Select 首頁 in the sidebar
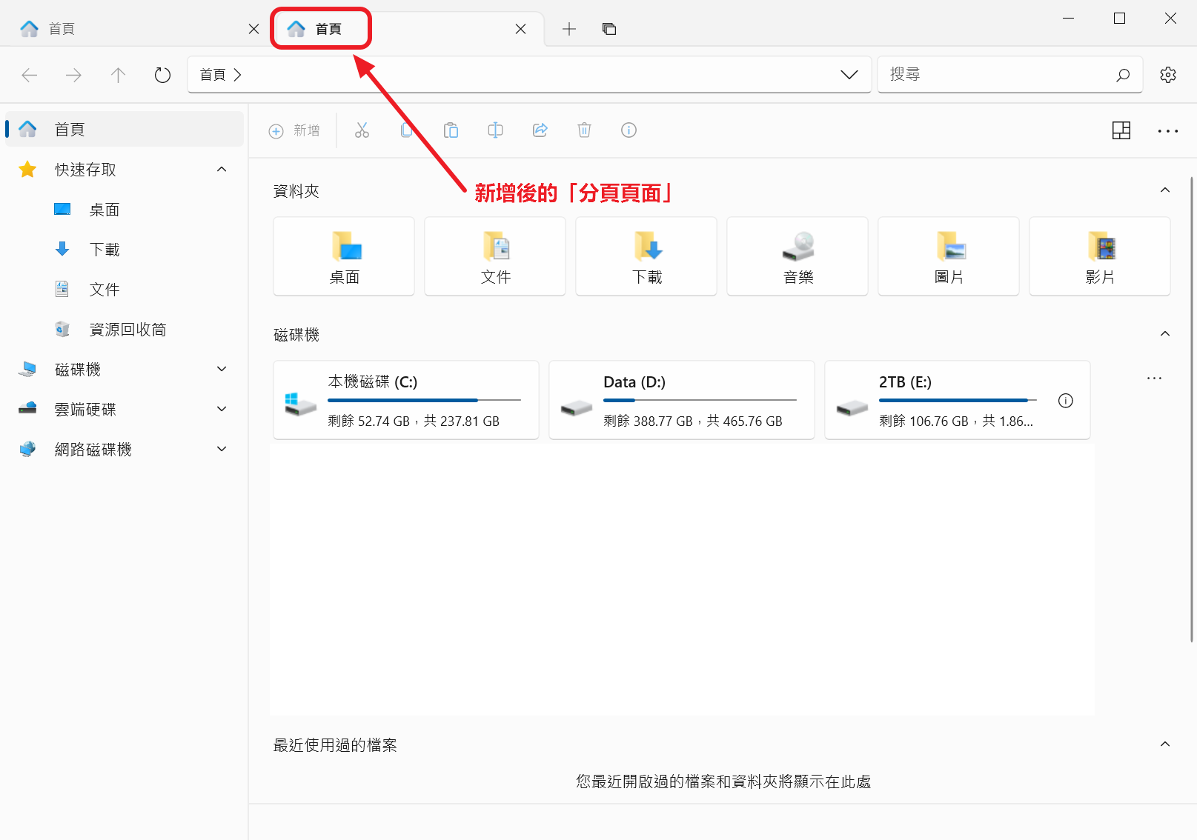This screenshot has height=840, width=1197. (125, 130)
